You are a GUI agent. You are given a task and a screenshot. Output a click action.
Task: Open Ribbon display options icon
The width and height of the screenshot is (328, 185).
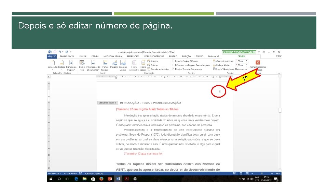click(x=264, y=52)
